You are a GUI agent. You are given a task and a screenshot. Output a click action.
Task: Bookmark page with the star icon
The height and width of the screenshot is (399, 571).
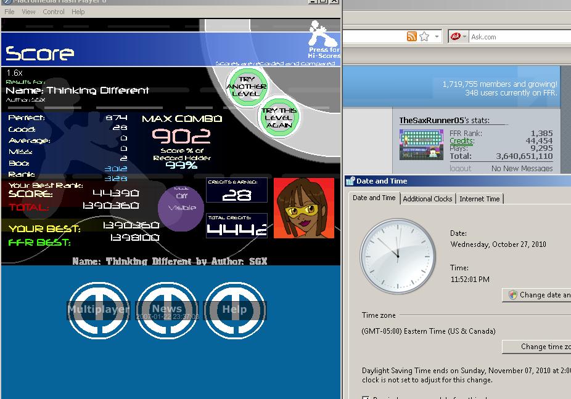tap(424, 36)
